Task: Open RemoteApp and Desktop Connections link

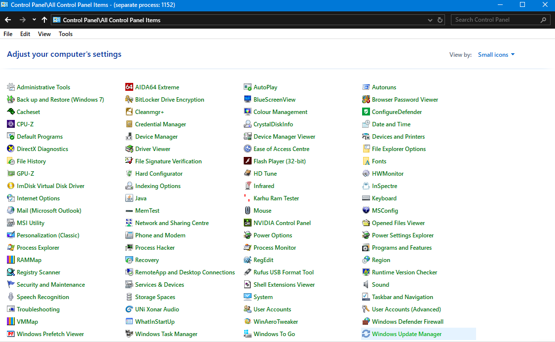Action: click(185, 272)
